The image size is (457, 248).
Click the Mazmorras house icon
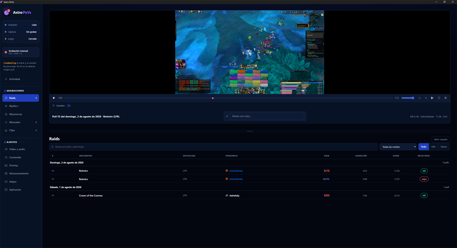pos(6,114)
